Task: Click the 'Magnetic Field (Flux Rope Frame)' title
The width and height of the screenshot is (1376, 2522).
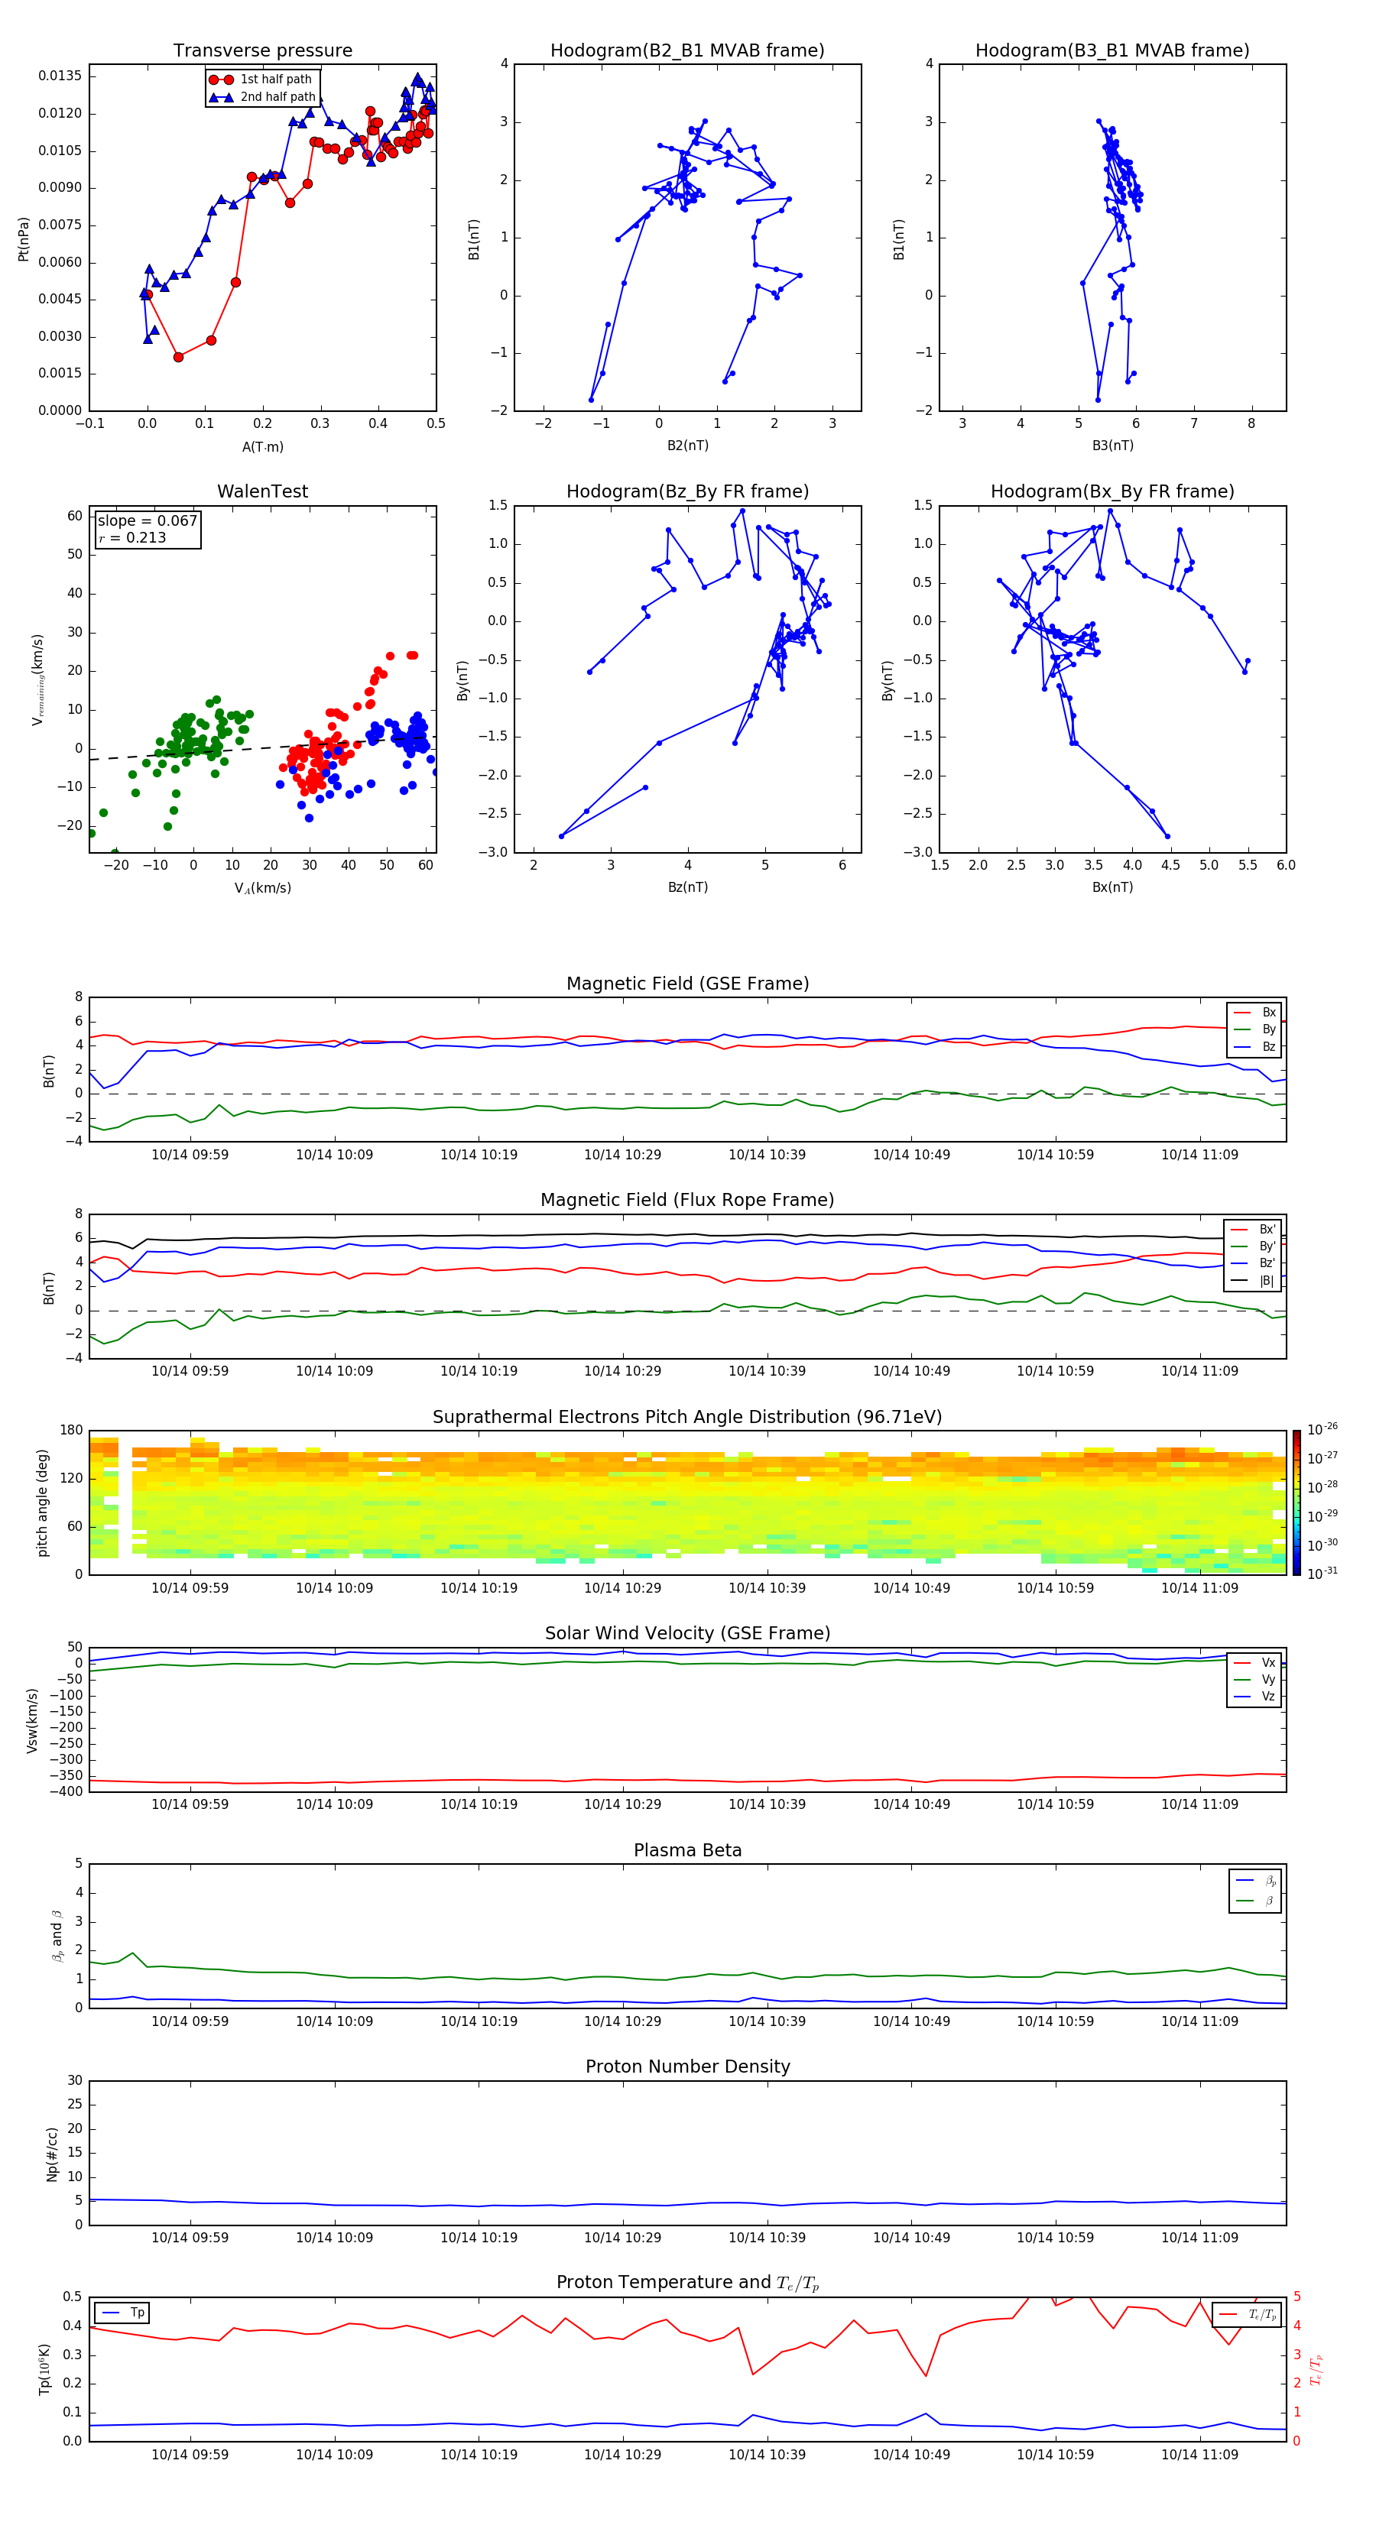Action: pyautogui.click(x=687, y=1201)
